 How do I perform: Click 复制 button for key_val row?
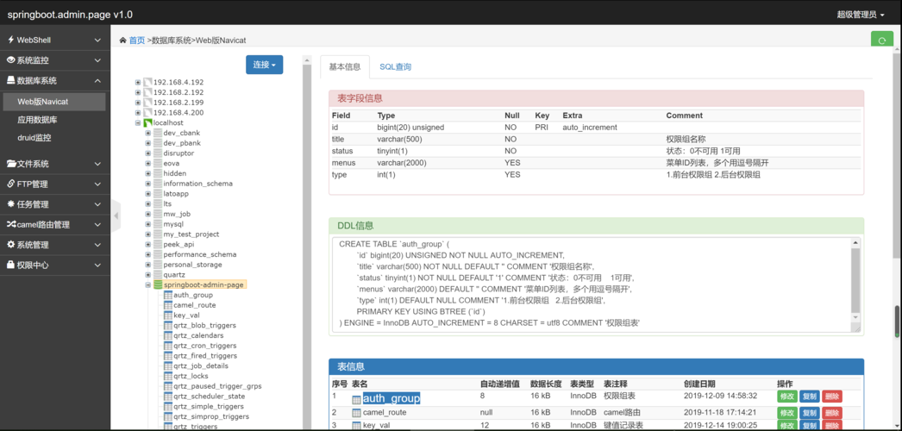coord(810,426)
